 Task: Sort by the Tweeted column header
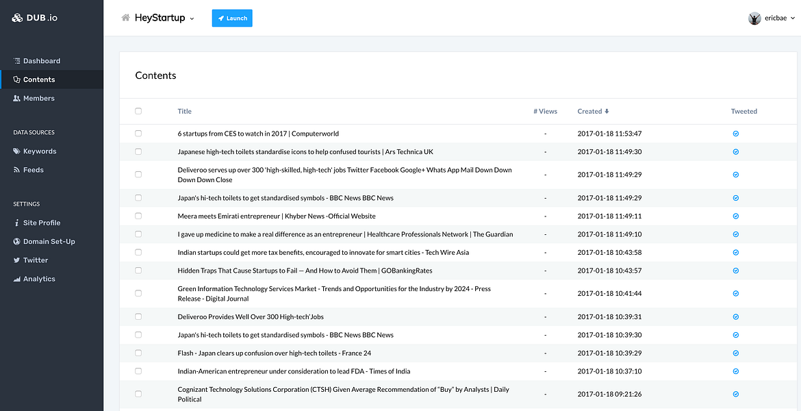[743, 111]
